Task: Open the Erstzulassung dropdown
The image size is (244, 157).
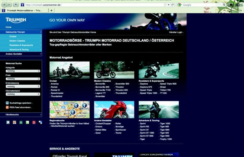Action: click(23, 86)
